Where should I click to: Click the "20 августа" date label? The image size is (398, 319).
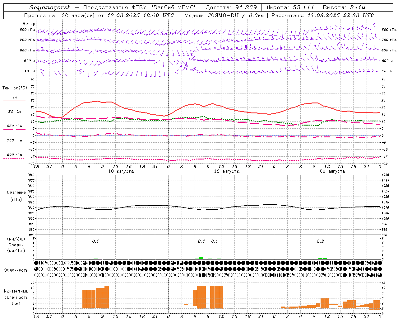coord(332,171)
